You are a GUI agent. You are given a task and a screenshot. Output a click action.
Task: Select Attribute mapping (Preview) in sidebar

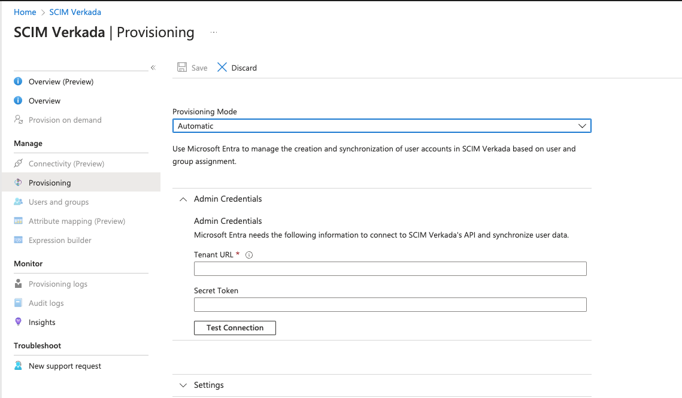pos(77,221)
